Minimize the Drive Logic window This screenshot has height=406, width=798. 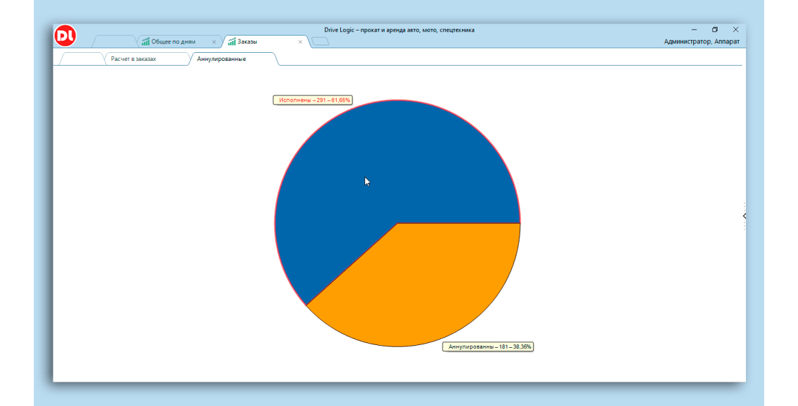[x=694, y=30]
